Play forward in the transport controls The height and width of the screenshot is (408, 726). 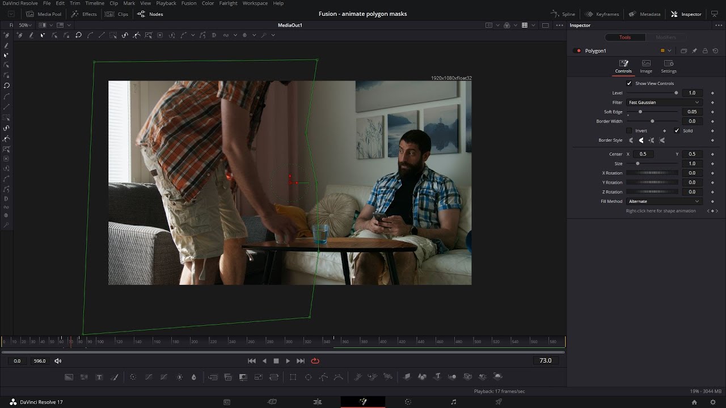(288, 361)
